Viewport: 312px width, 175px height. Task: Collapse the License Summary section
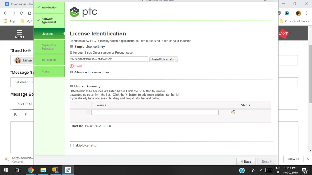pos(72,86)
